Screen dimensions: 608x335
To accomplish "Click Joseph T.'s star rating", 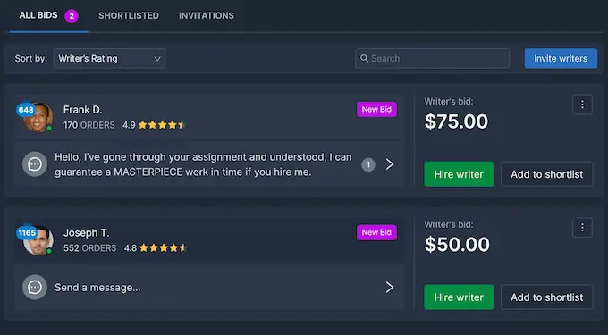I will [163, 247].
